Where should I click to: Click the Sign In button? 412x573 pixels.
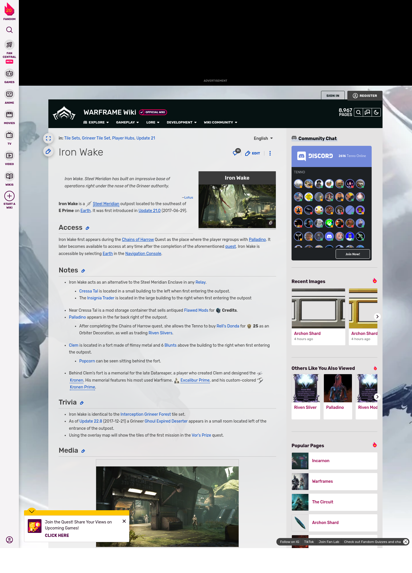tap(333, 96)
